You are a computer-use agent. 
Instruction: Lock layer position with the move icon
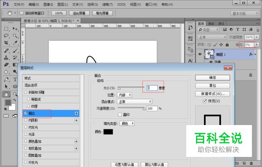coord(221,45)
